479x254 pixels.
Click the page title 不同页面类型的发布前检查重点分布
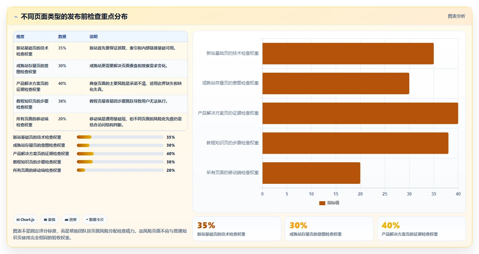click(74, 16)
